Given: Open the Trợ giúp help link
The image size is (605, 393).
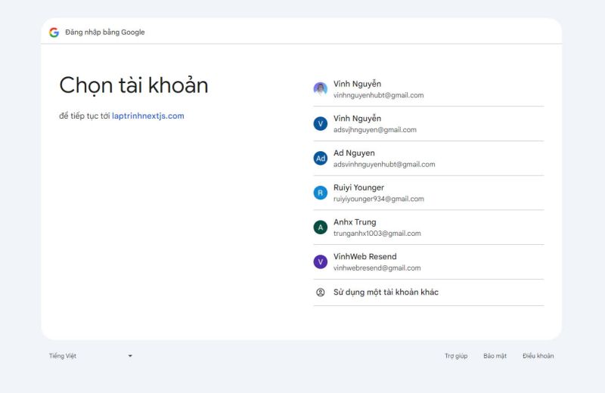Looking at the screenshot, I should click(456, 356).
